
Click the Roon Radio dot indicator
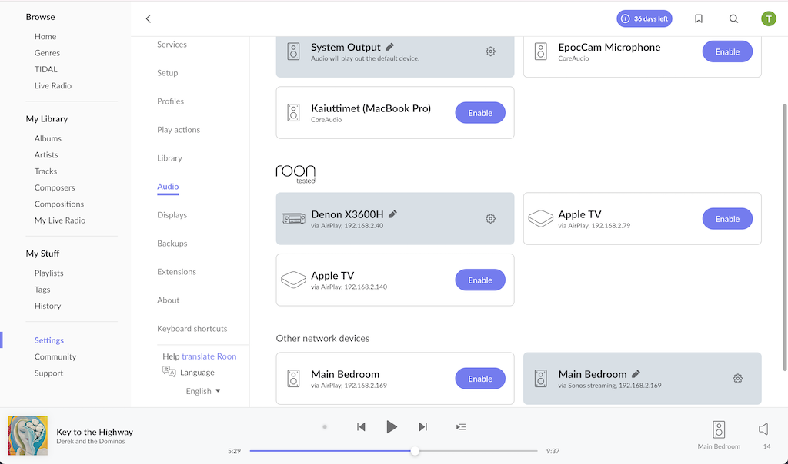click(325, 427)
